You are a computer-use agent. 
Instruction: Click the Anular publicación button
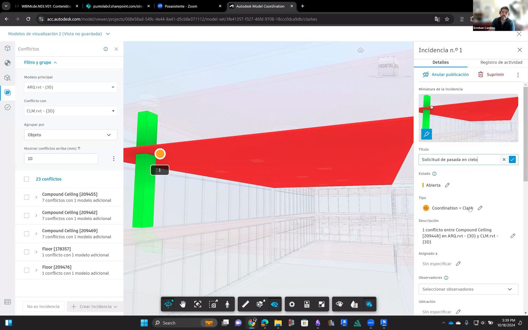pyautogui.click(x=446, y=75)
